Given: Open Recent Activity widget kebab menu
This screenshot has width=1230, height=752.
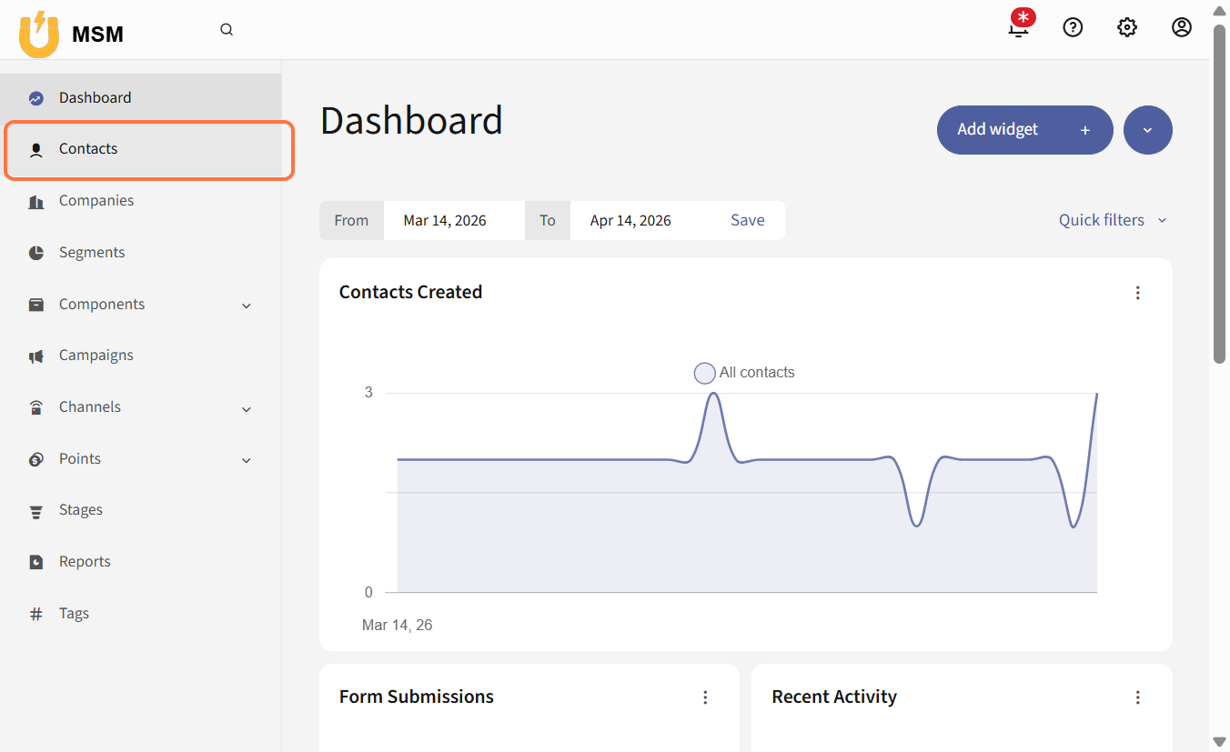Looking at the screenshot, I should click(x=1137, y=697).
